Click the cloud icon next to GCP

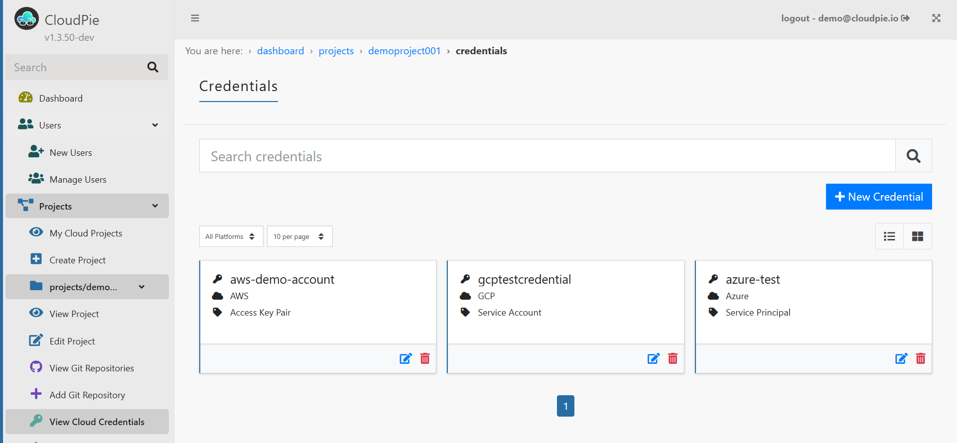pyautogui.click(x=465, y=296)
